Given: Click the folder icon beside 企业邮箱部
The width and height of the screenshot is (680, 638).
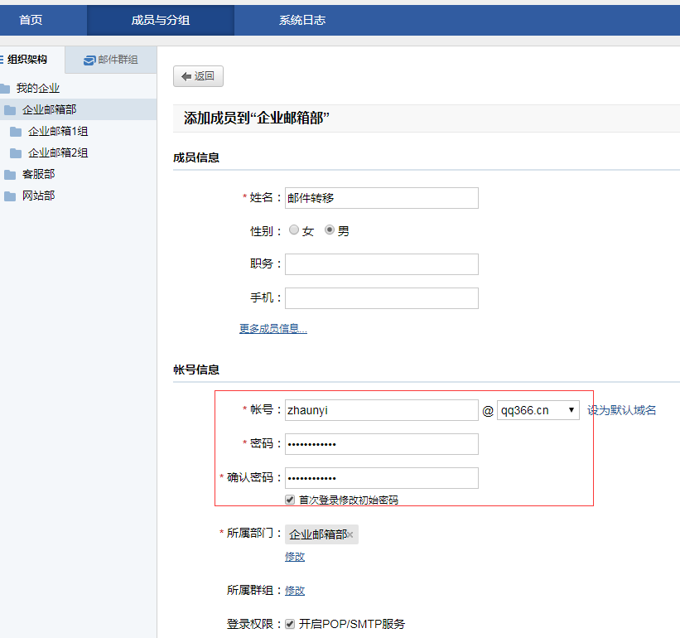Looking at the screenshot, I should pos(12,109).
